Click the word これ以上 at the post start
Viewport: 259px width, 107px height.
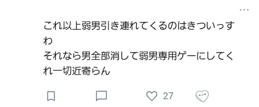click(62, 26)
